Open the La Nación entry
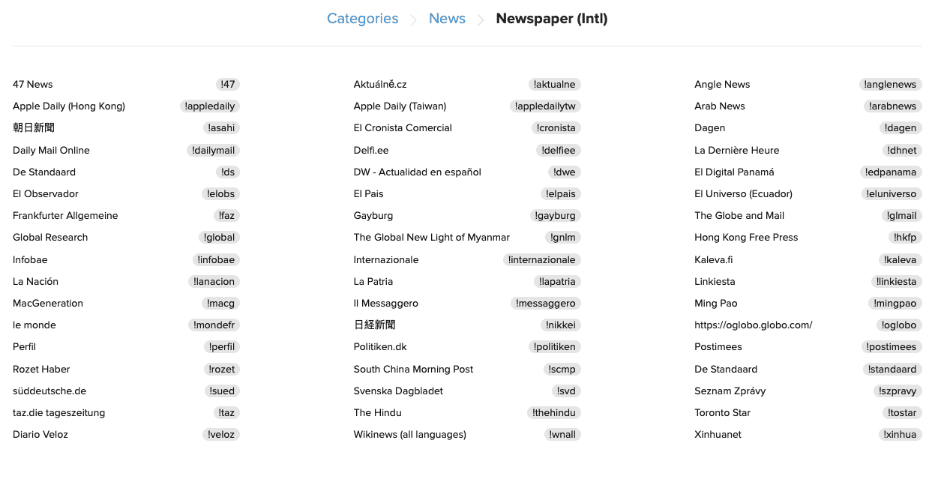 tap(35, 282)
